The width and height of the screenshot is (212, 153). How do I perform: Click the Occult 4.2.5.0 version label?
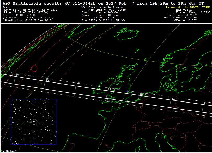pos(10,151)
